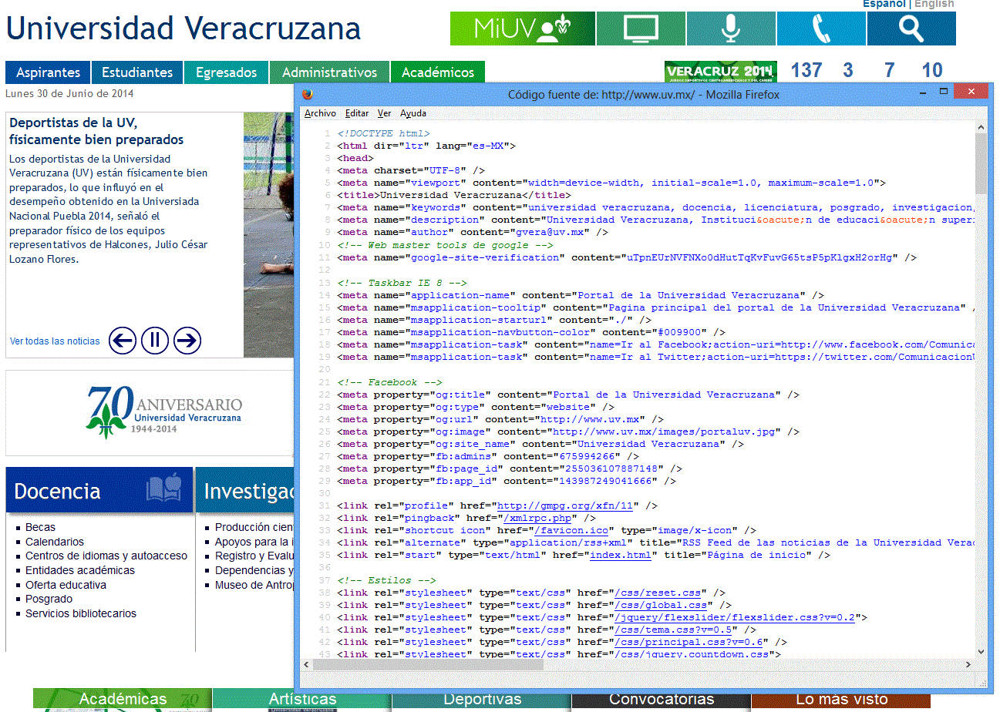Pause the news slideshow
1000x712 pixels.
(155, 340)
